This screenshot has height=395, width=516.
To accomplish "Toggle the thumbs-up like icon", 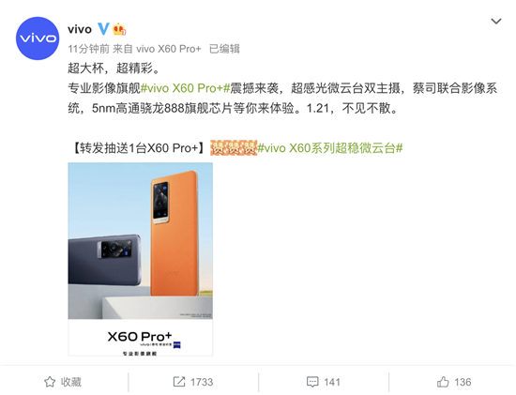I will (x=443, y=382).
